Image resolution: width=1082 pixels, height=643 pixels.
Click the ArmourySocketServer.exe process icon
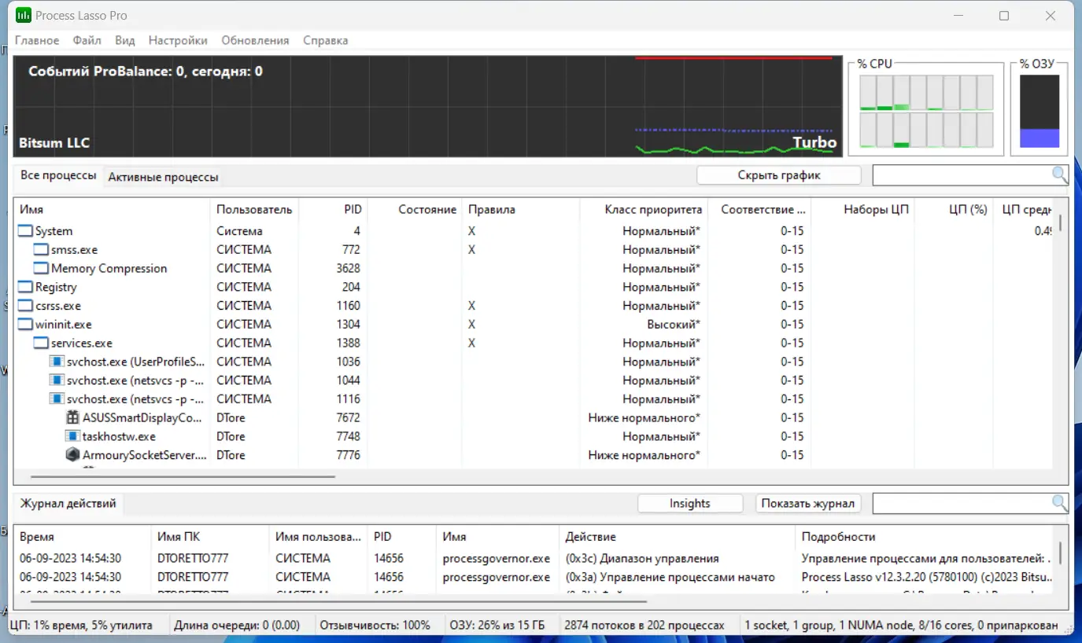click(x=72, y=454)
